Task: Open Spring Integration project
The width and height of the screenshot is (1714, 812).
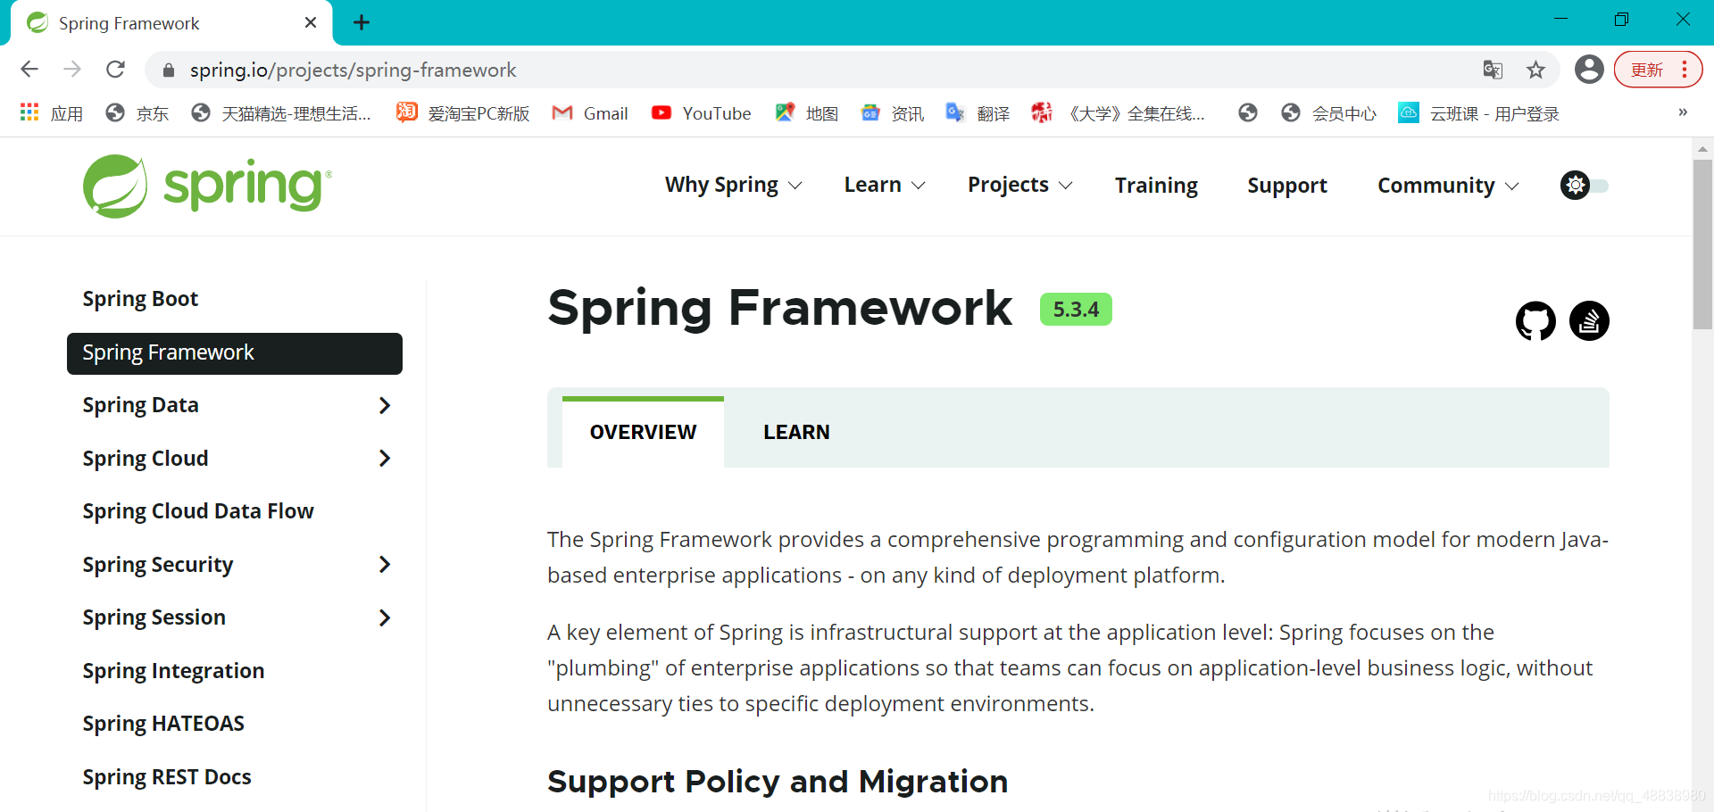Action: [173, 671]
